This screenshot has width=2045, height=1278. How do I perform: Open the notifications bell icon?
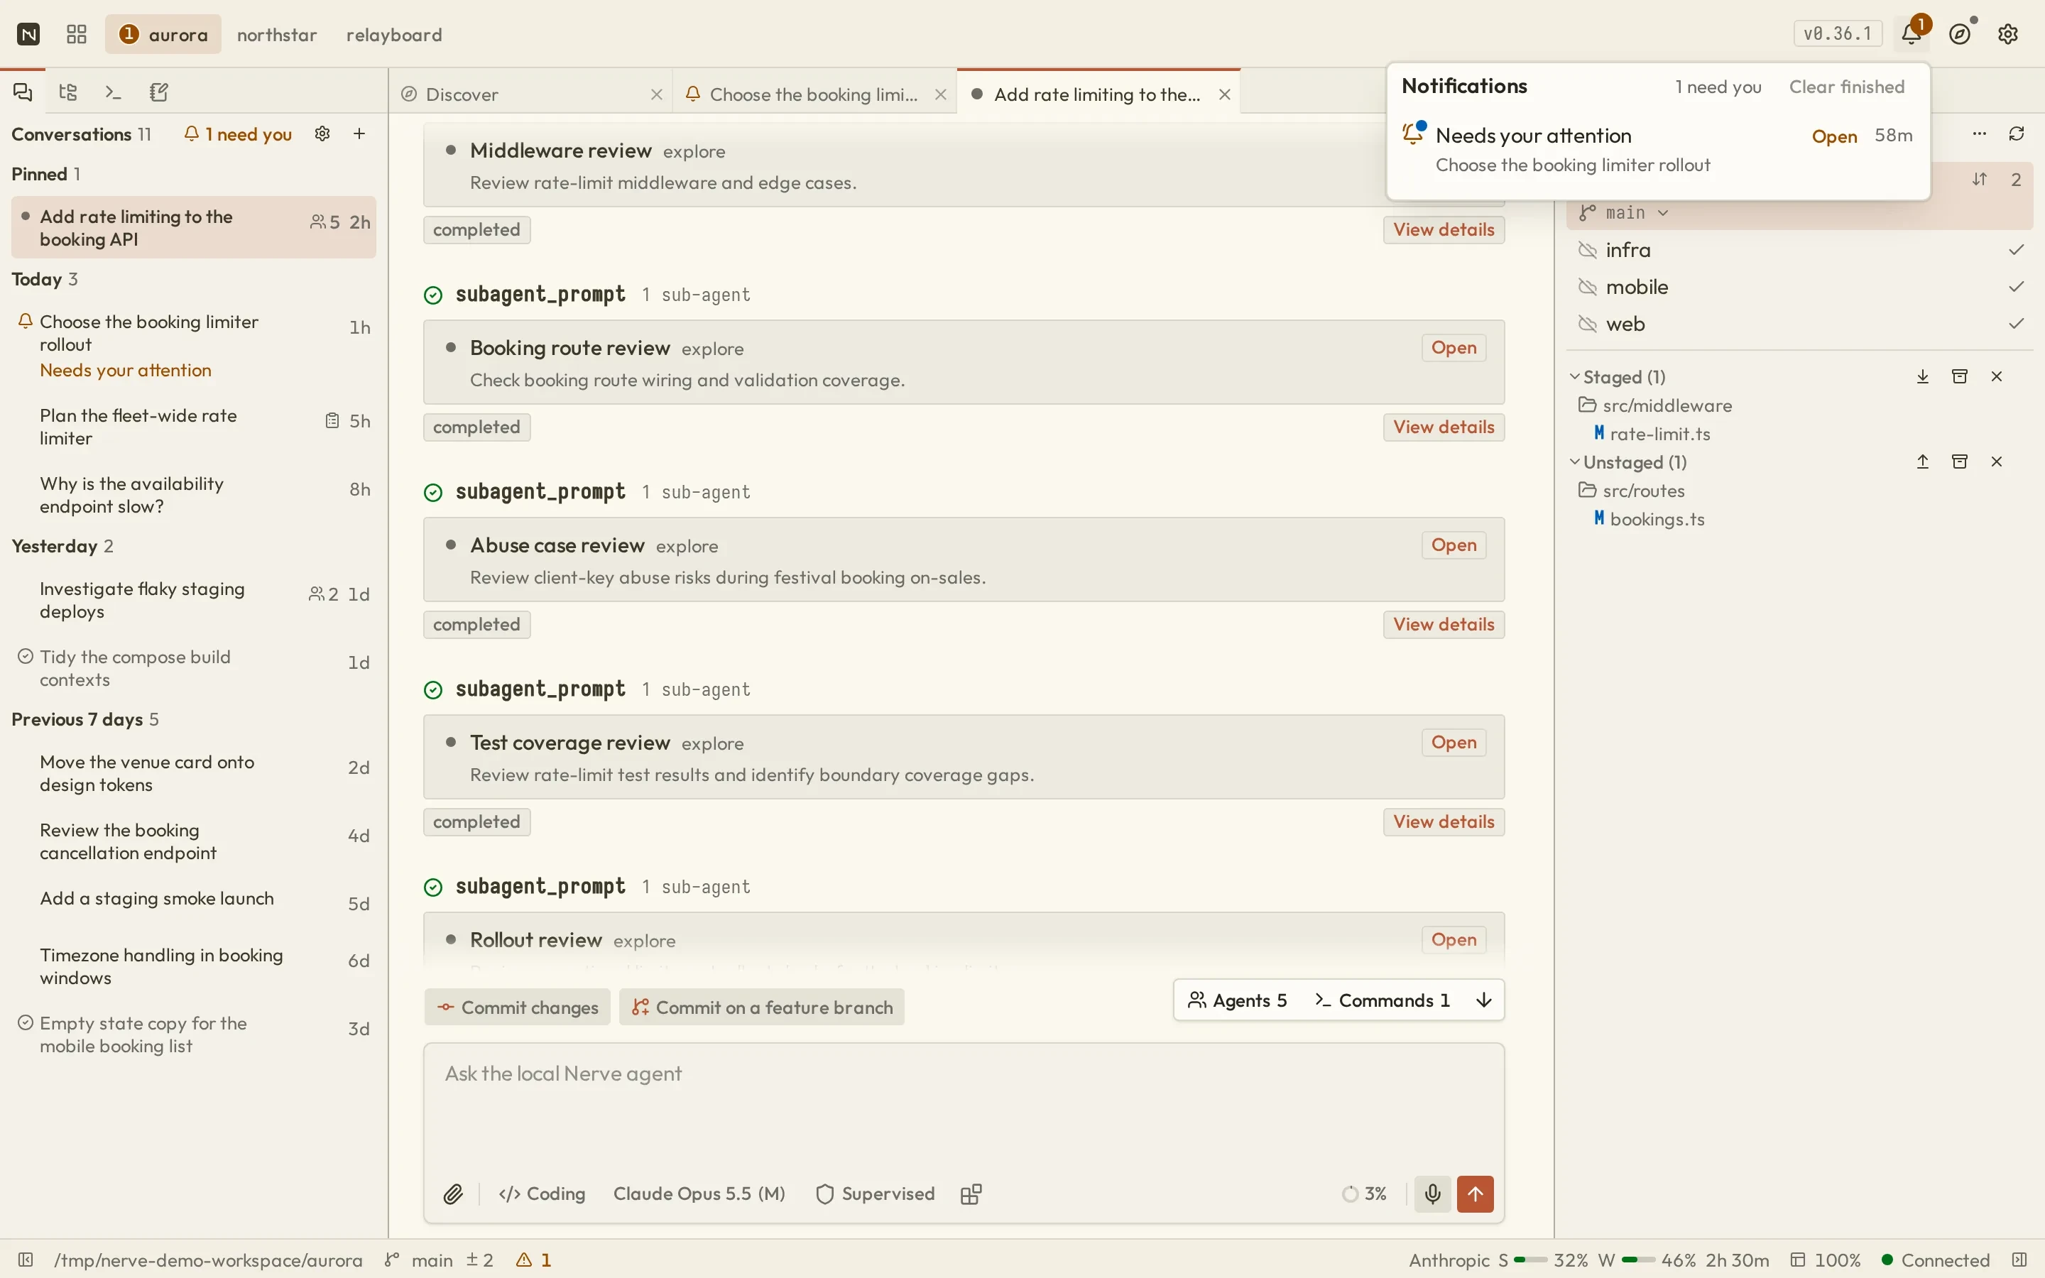tap(1912, 34)
